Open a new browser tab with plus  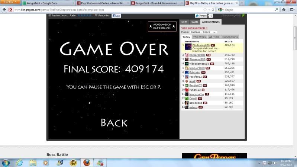242,3
